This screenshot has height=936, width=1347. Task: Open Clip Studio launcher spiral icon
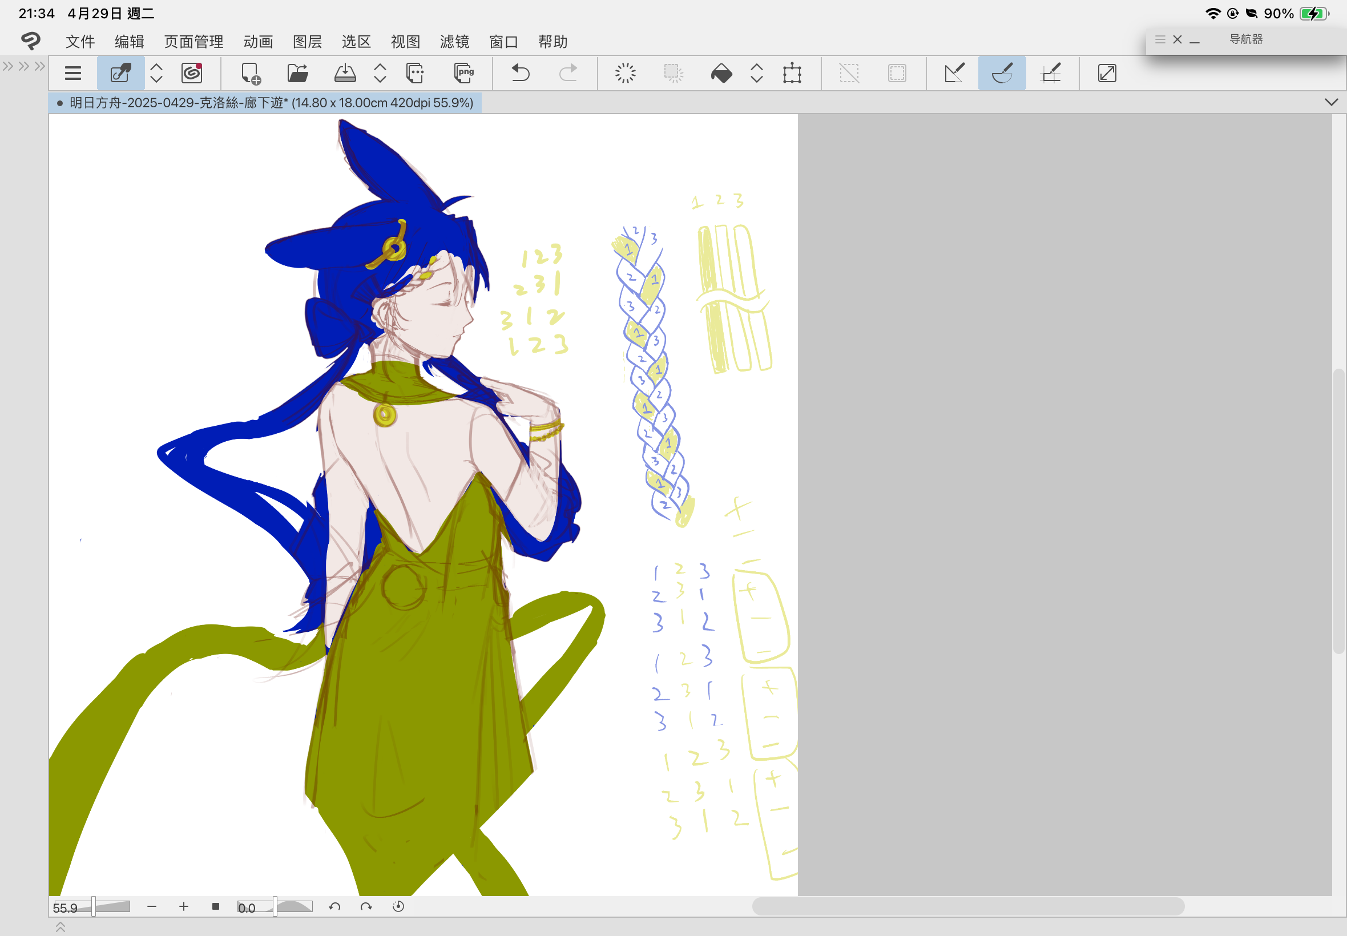(x=192, y=73)
